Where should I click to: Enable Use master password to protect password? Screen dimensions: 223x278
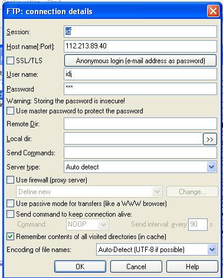click(x=10, y=111)
